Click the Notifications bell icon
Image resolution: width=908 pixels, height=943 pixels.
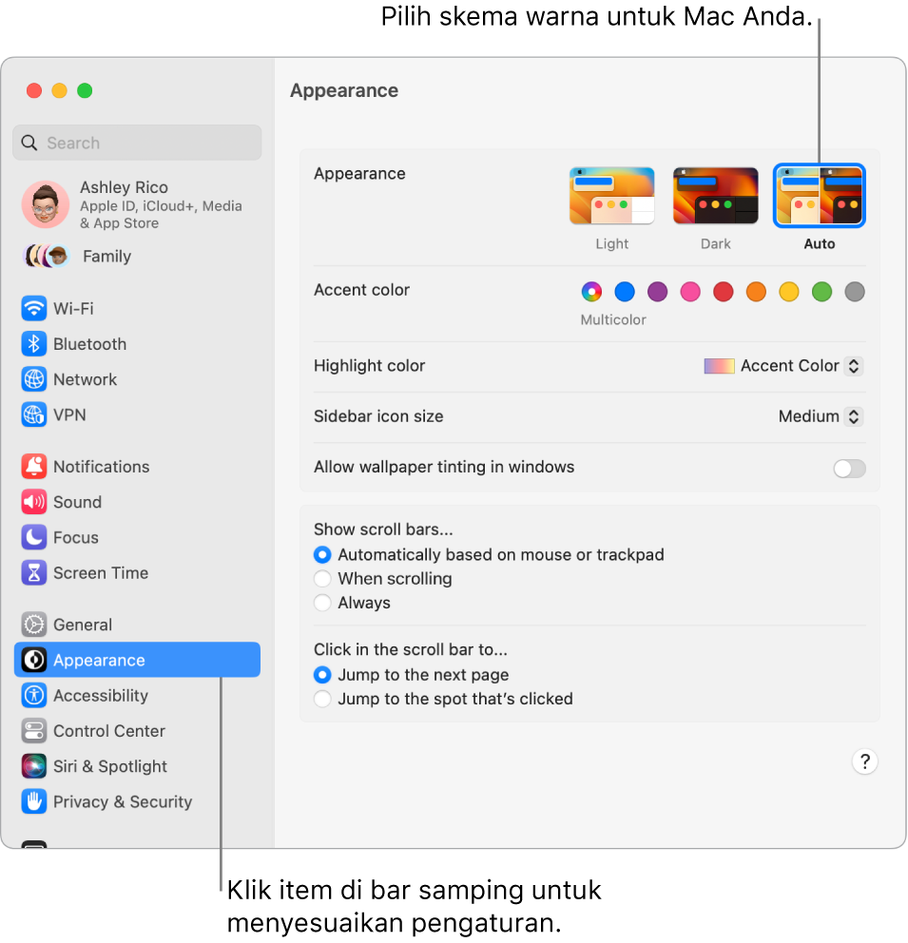[x=34, y=467]
